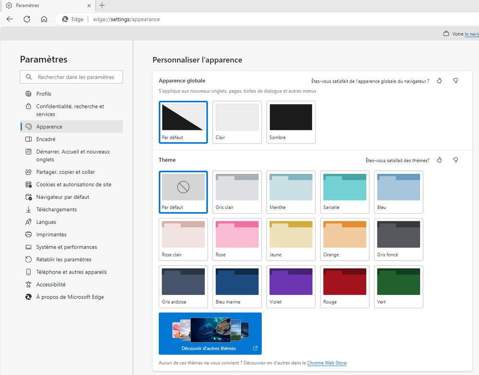Image resolution: width=479 pixels, height=375 pixels.
Task: Open Imprimantes settings page
Action: [x=71, y=234]
